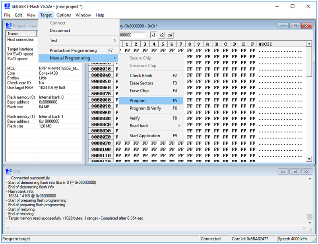The height and width of the screenshot is (244, 318).
Task: Choose Start Application F9
Action: (151, 136)
